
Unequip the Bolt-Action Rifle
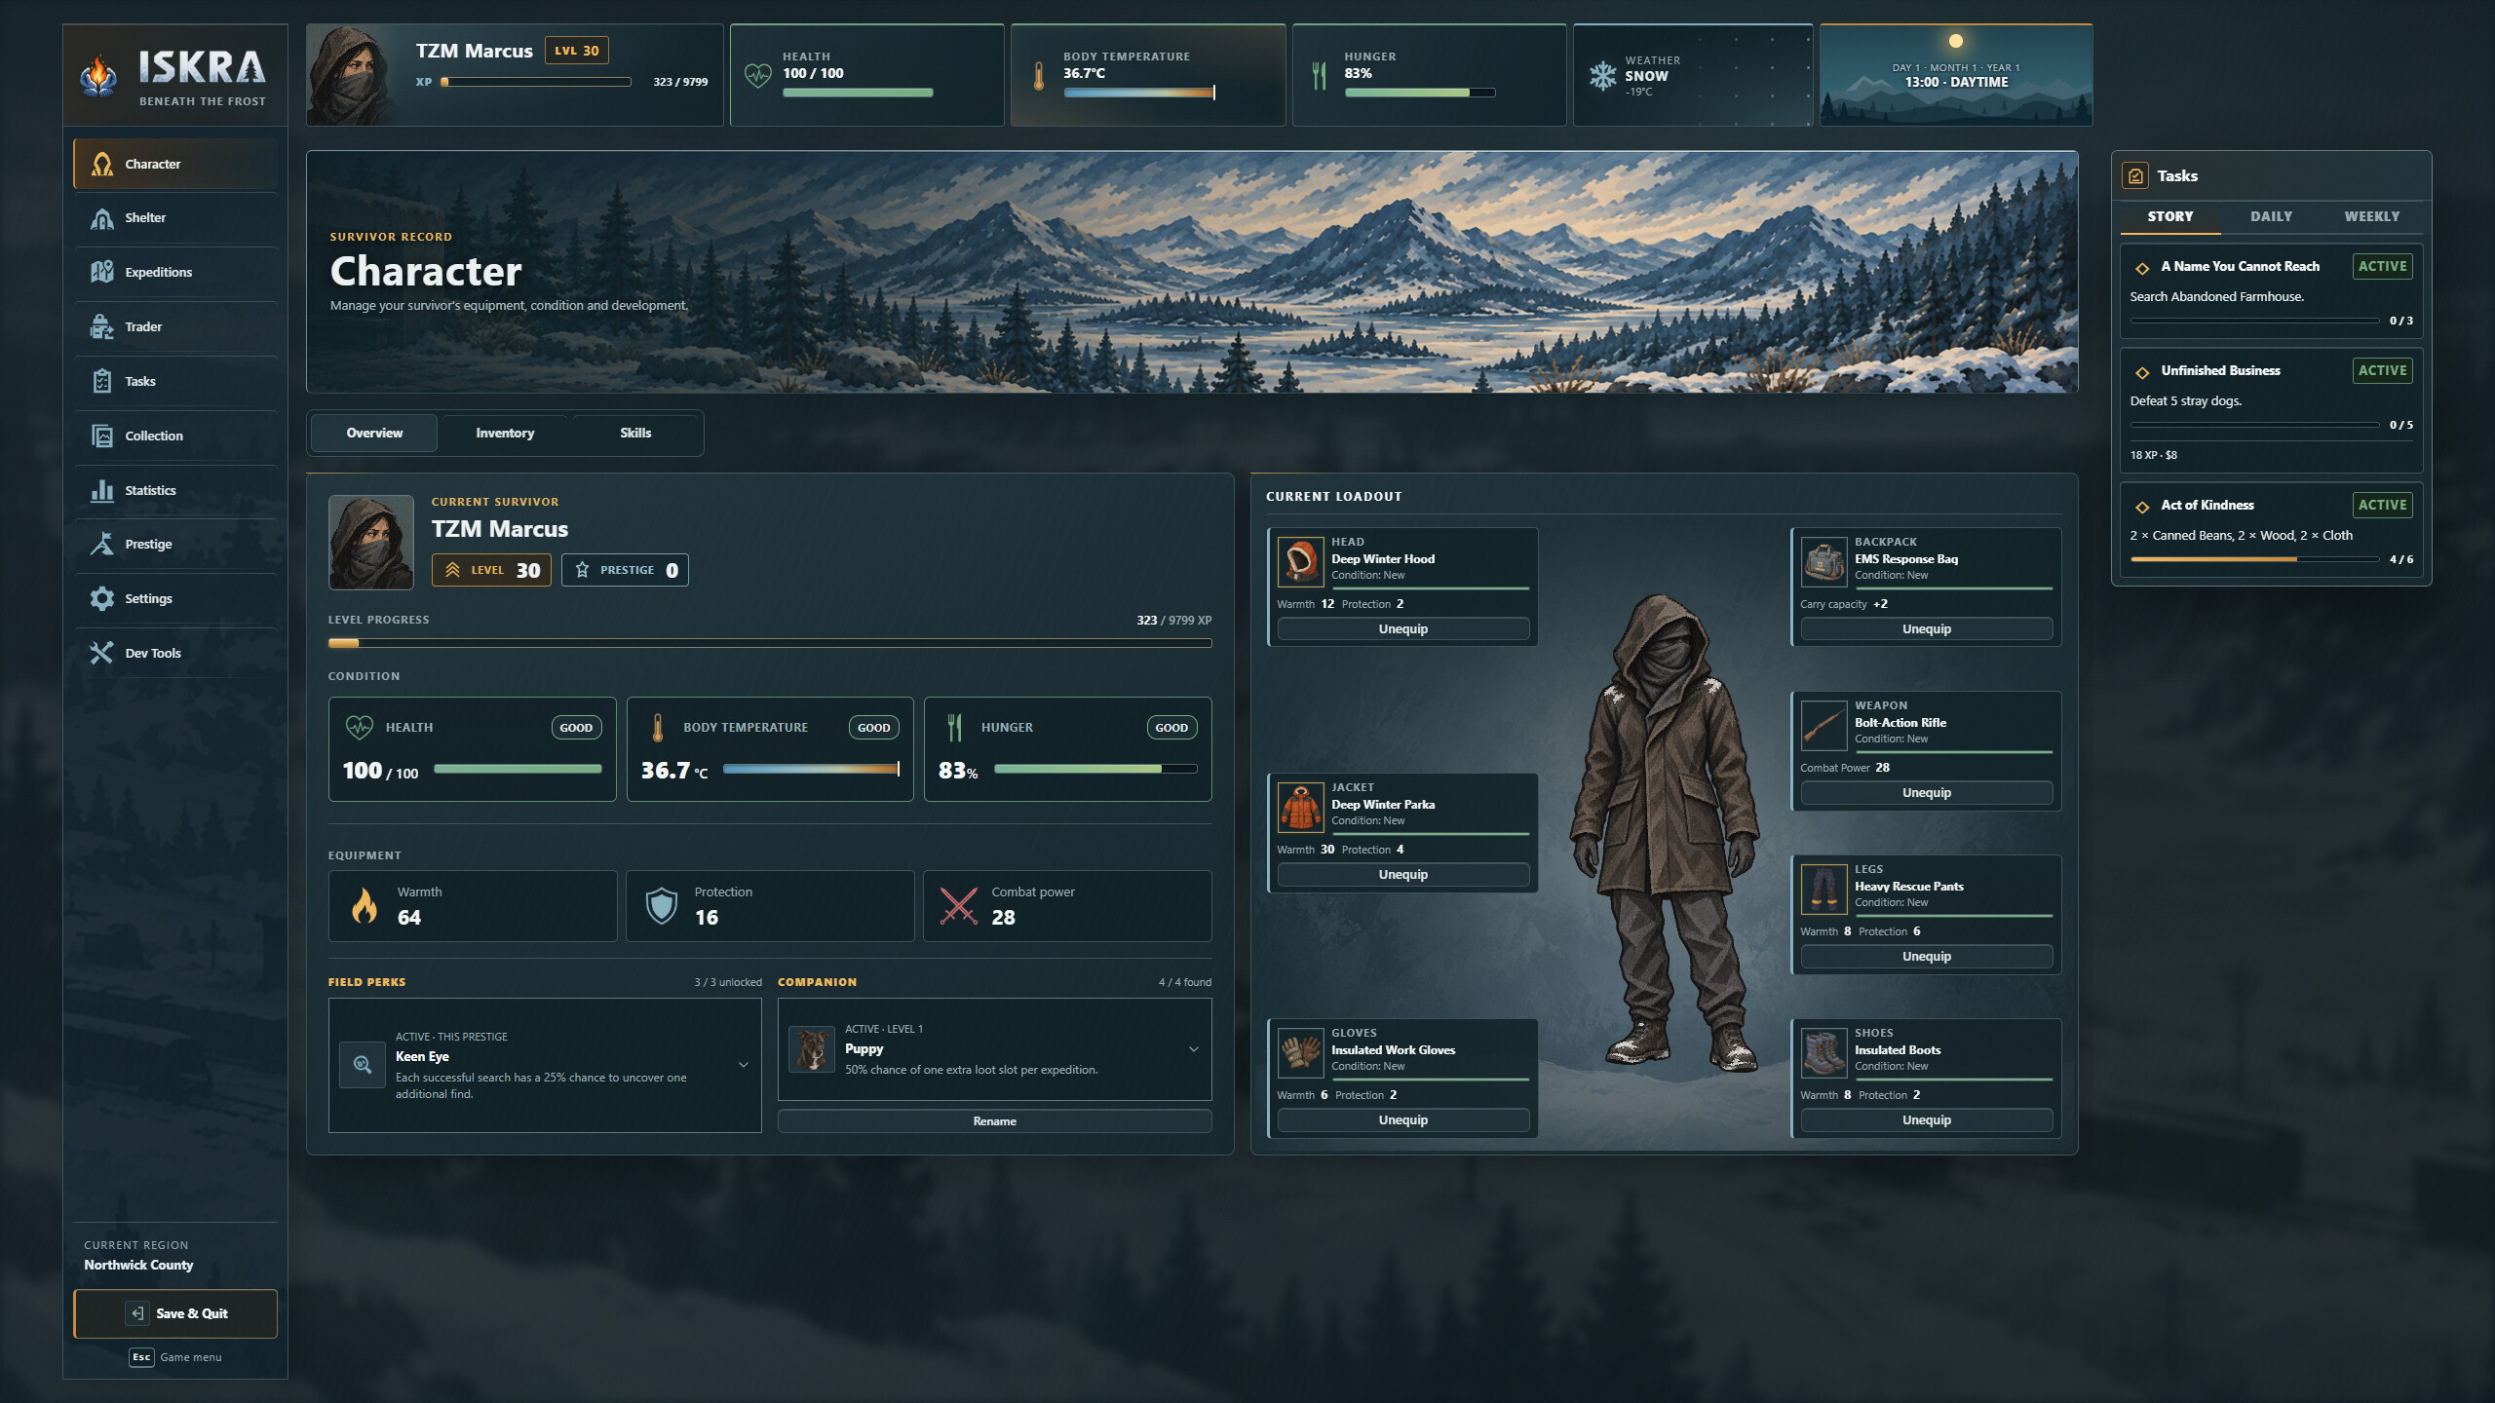[1926, 793]
